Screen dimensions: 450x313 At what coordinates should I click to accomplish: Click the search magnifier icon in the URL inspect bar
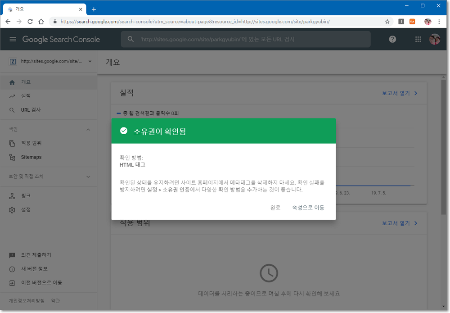pos(130,39)
